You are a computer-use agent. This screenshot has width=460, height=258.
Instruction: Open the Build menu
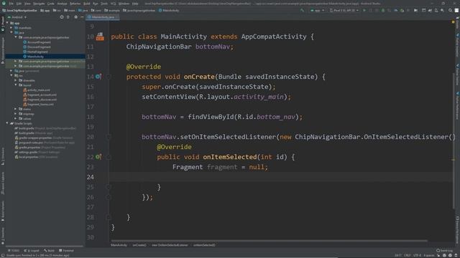(87, 4)
